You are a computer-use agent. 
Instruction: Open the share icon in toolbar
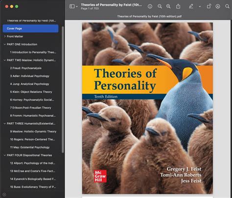(x=178, y=6)
